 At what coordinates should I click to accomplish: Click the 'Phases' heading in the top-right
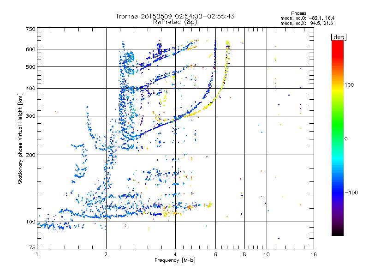click(x=298, y=13)
